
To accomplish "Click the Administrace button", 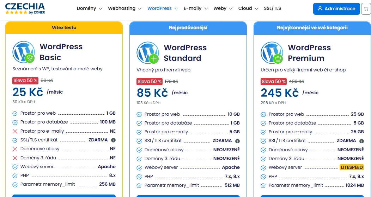I will (x=336, y=9).
